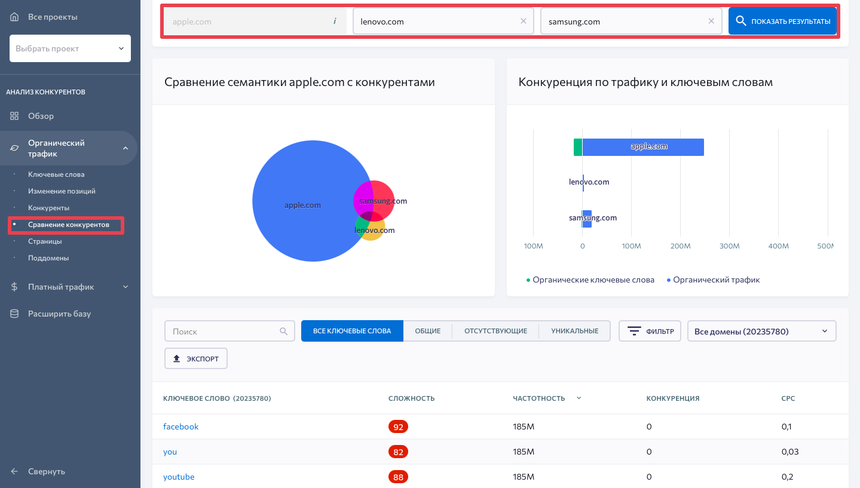Select the Конкуренция column header
860x488 pixels.
tap(673, 398)
